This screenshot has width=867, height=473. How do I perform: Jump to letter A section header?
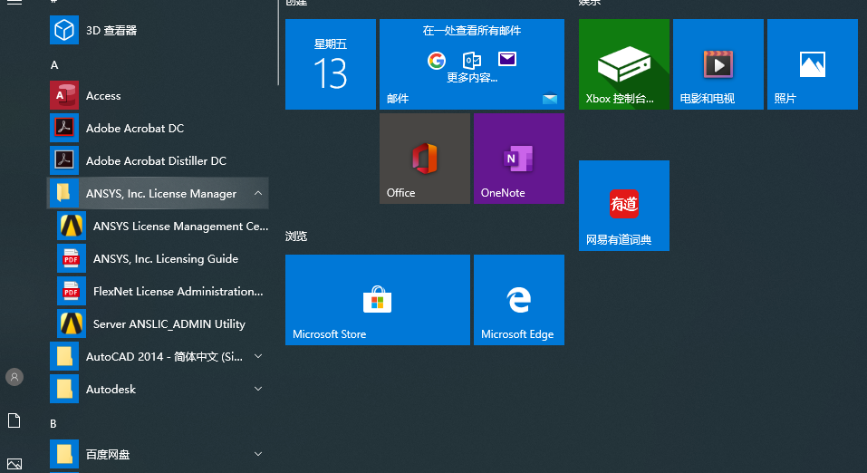tap(54, 65)
